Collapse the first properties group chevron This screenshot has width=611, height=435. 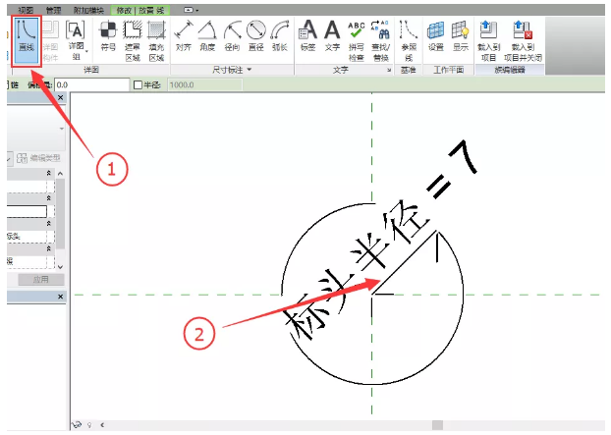pos(49,173)
